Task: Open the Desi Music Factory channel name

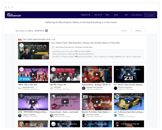Action: tap(93, 114)
